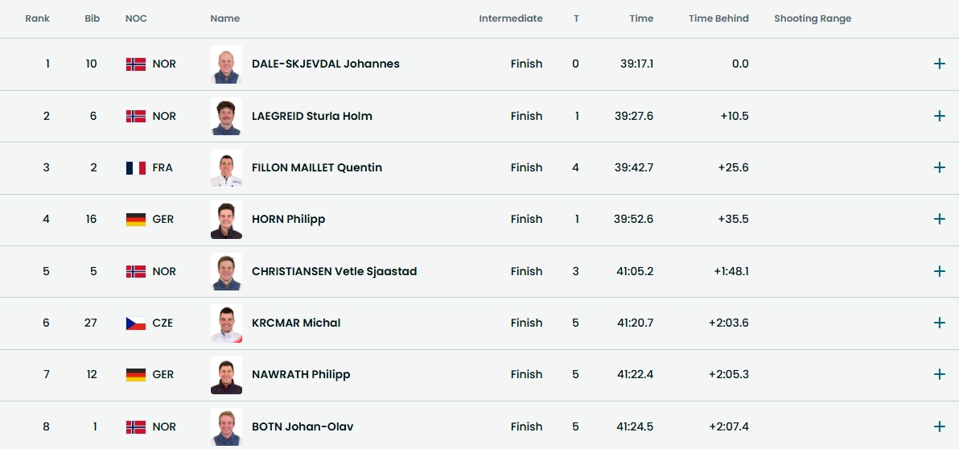Click Czech flag icon beside Krcmar
Viewport: 959px width, 449px height.
[136, 323]
